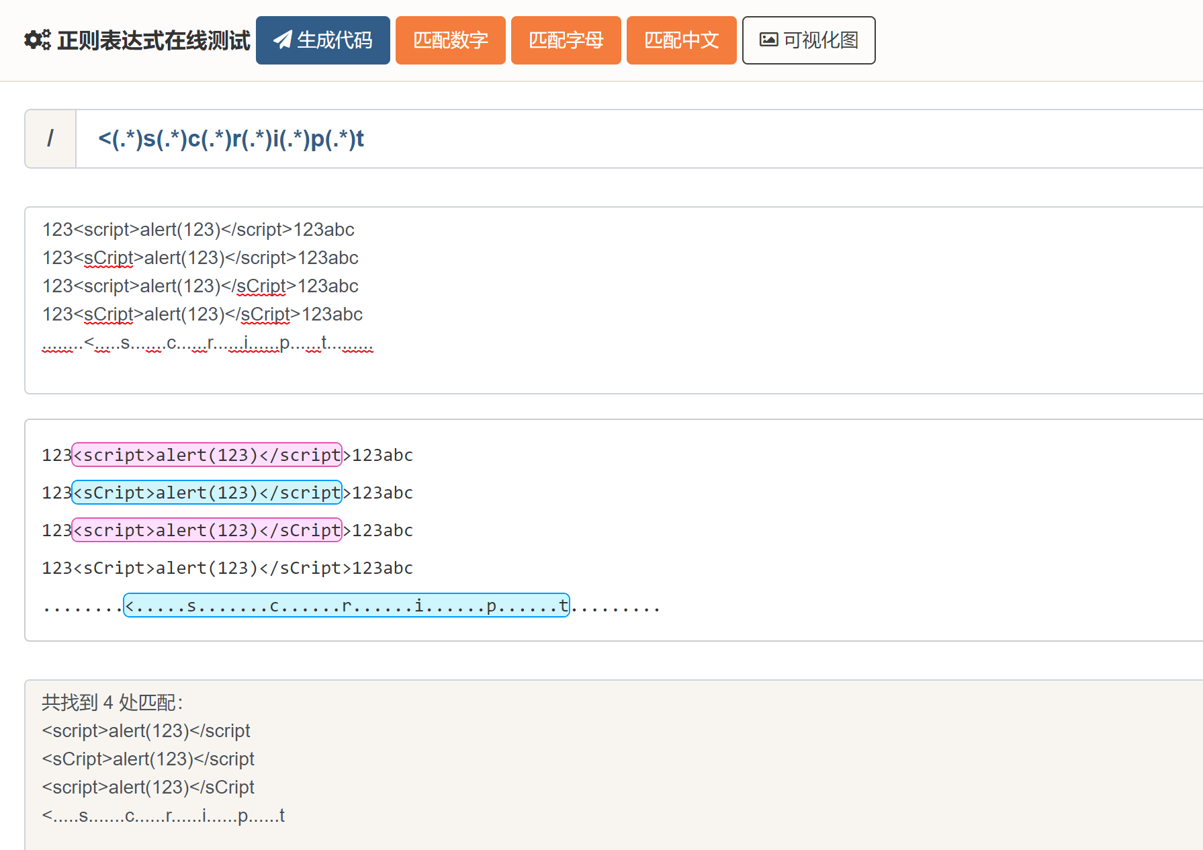Click the pink highlighted match ending </sCript
Screen dimensions: 1203x850
pyautogui.click(x=207, y=530)
